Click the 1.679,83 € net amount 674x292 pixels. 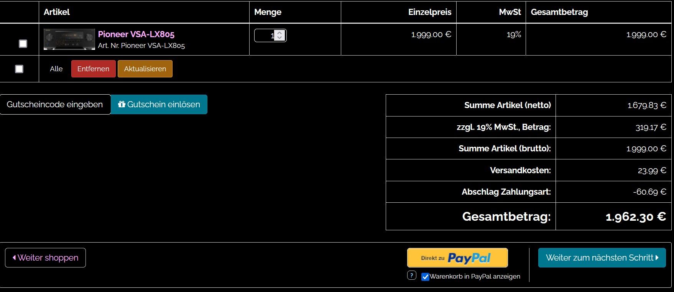coord(647,105)
